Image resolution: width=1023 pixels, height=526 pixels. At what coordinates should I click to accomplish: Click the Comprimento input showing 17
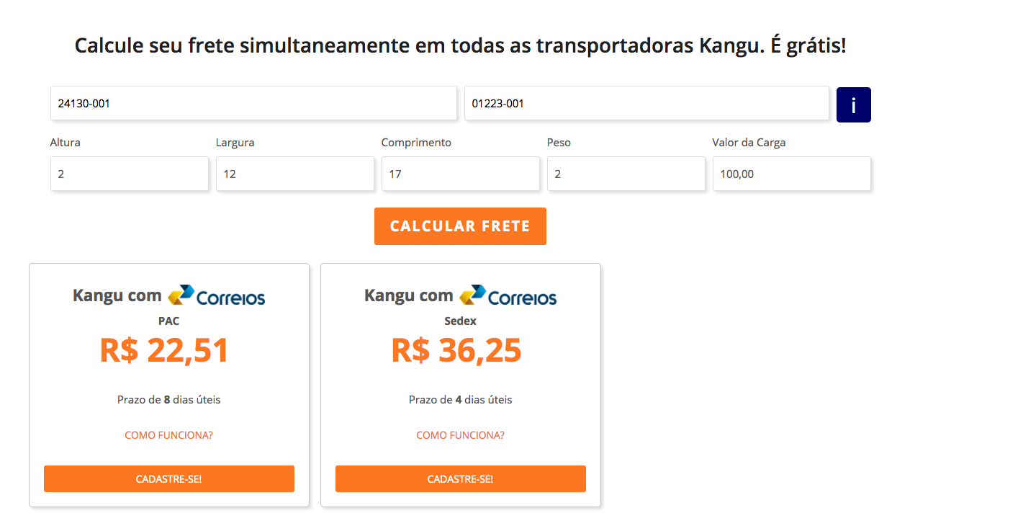pyautogui.click(x=461, y=174)
